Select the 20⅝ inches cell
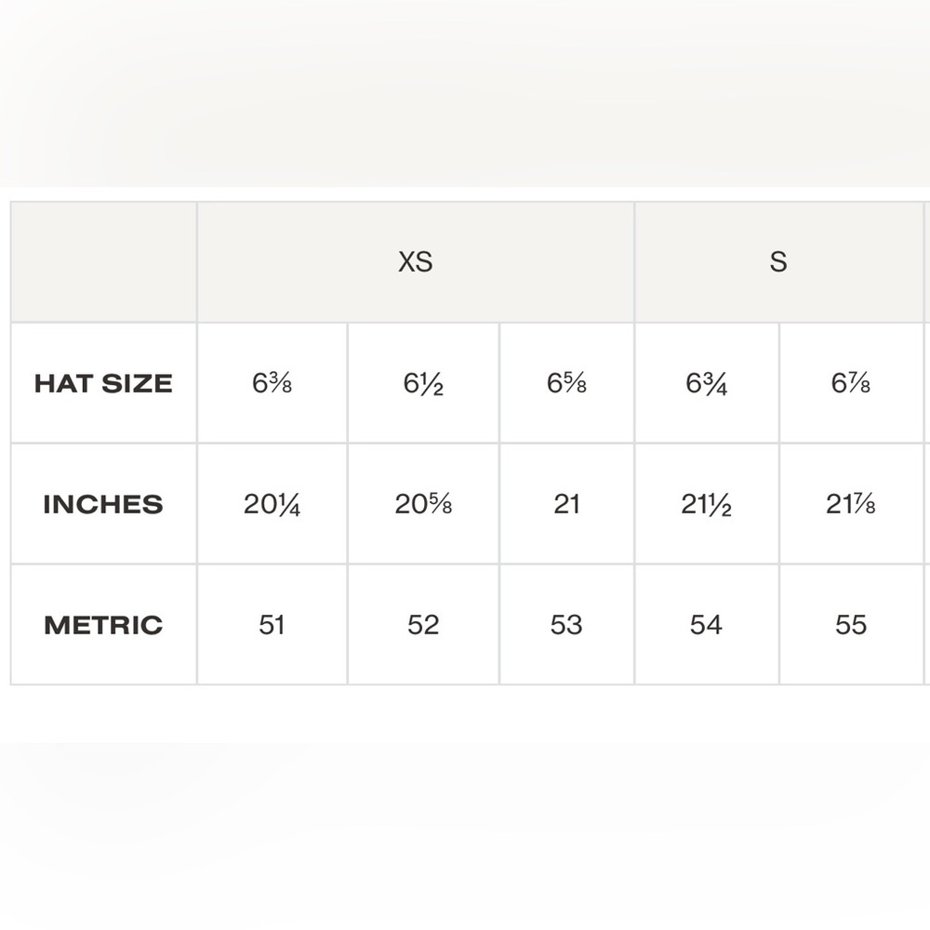This screenshot has height=930, width=930. click(423, 504)
